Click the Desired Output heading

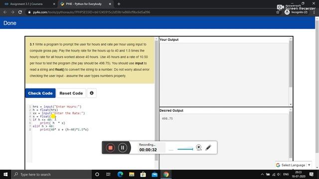[171, 110]
